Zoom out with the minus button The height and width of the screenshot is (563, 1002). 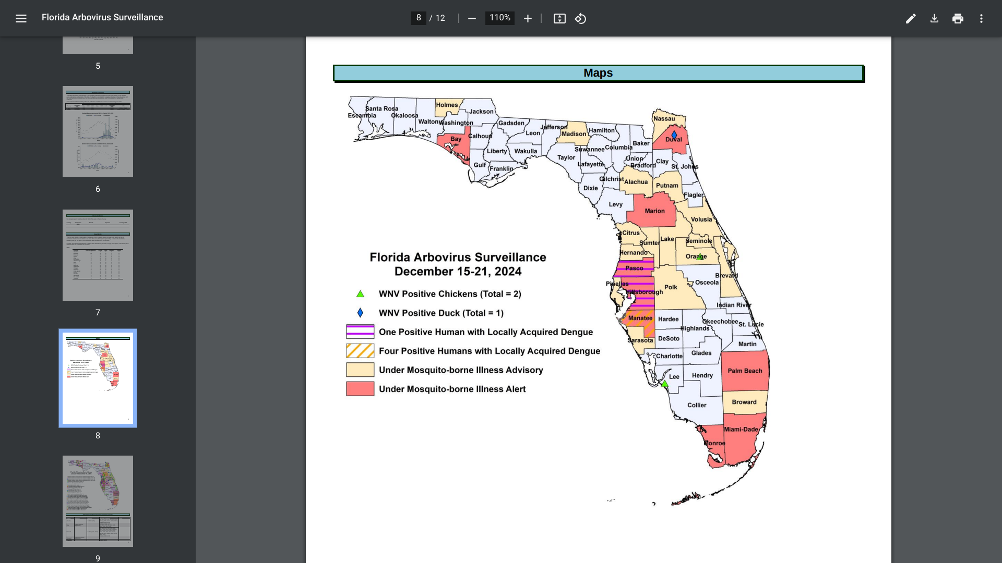click(472, 18)
